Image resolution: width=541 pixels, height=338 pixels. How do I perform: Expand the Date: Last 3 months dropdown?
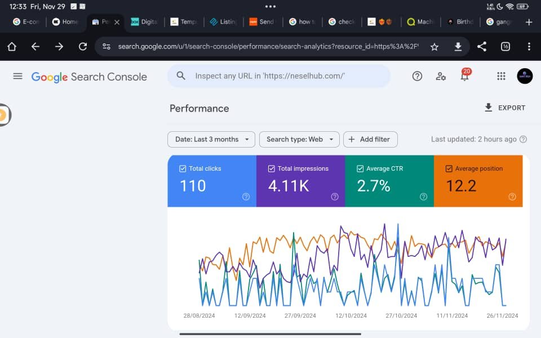pyautogui.click(x=211, y=139)
